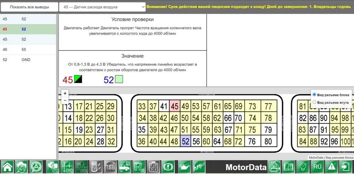354x174 pixels.
Task: Select the third 45 / 52 row in the pin list
Action: point(28,39)
